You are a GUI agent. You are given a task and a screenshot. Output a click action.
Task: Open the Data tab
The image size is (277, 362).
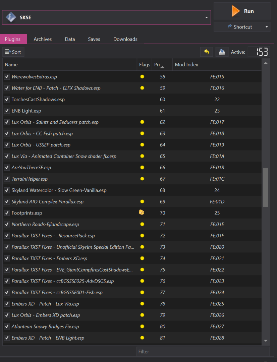(x=70, y=39)
